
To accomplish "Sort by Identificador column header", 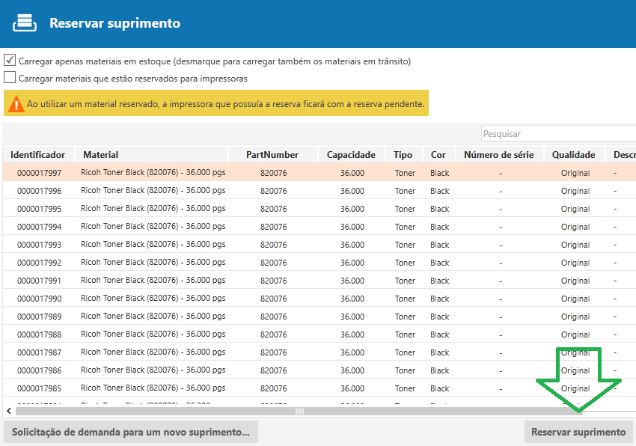I will [37, 155].
